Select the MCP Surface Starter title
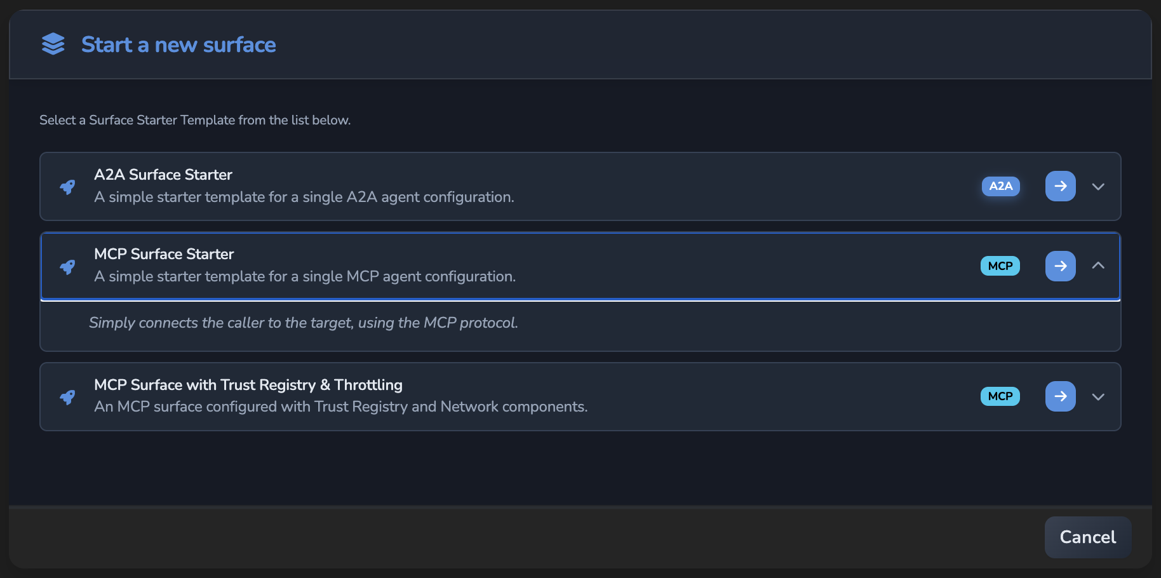1161x578 pixels. coord(164,254)
